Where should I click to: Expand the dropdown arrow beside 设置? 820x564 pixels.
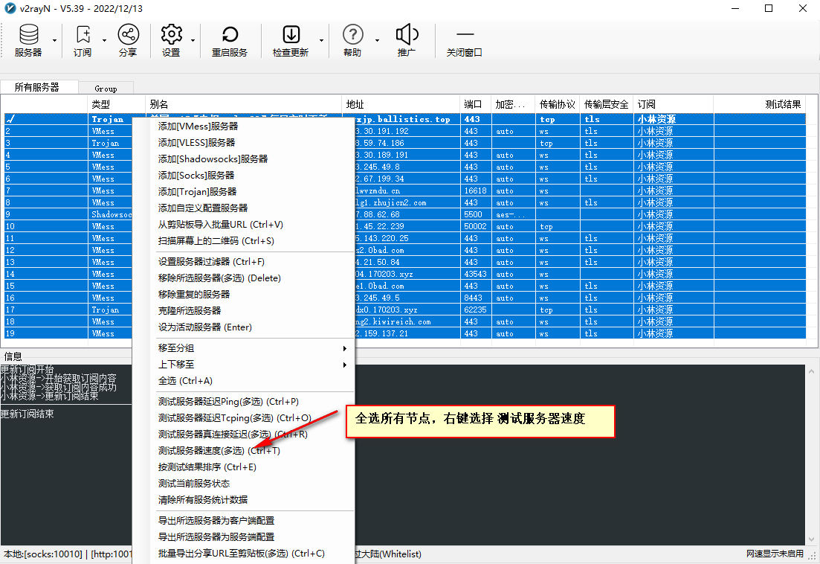193,40
